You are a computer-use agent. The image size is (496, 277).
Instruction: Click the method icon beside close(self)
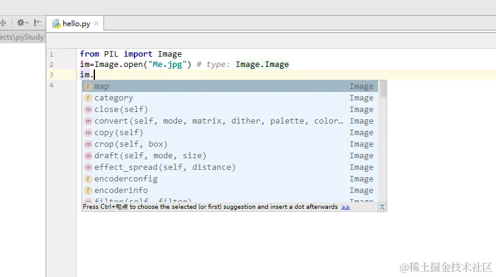(88, 110)
